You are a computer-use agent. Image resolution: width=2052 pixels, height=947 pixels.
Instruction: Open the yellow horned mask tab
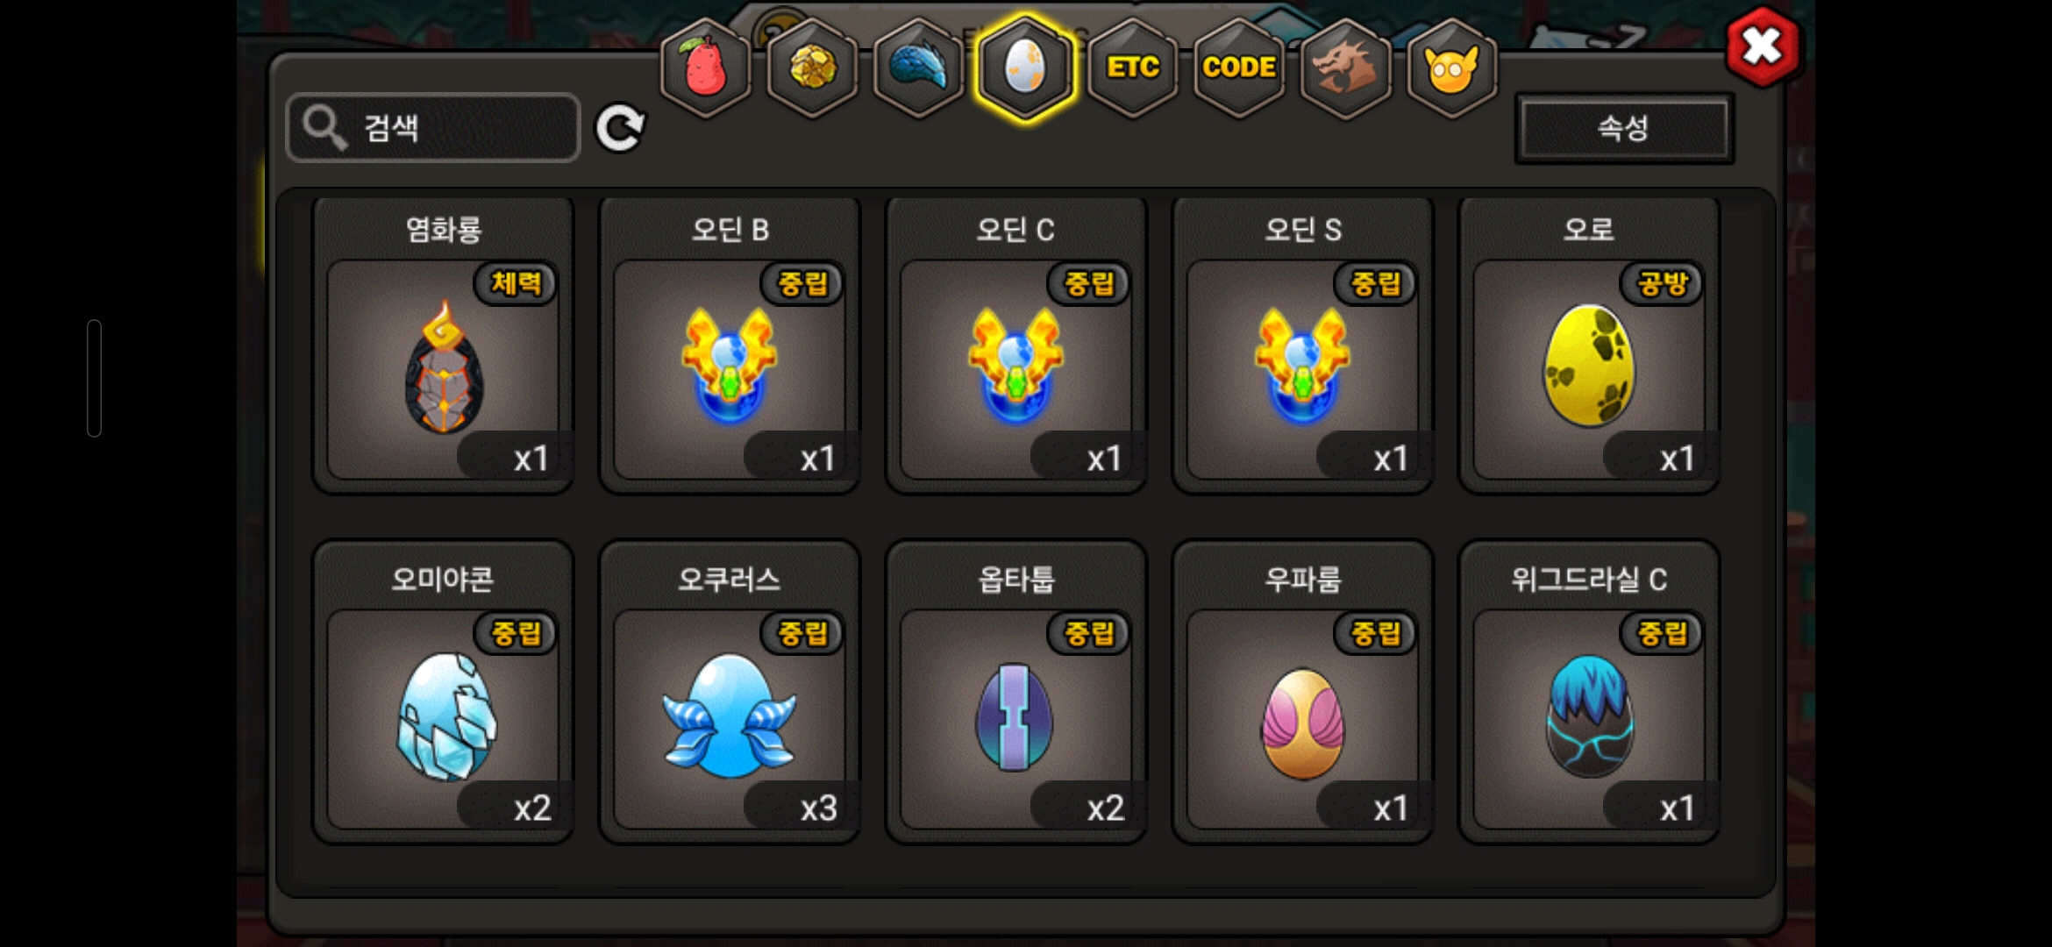click(x=1452, y=68)
